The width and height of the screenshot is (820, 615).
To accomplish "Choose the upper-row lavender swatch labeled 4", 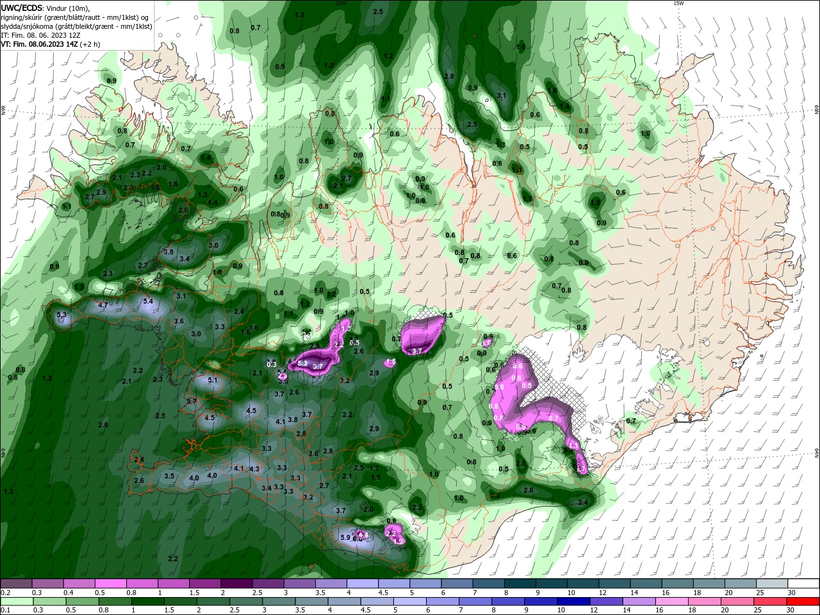I will click(x=363, y=583).
